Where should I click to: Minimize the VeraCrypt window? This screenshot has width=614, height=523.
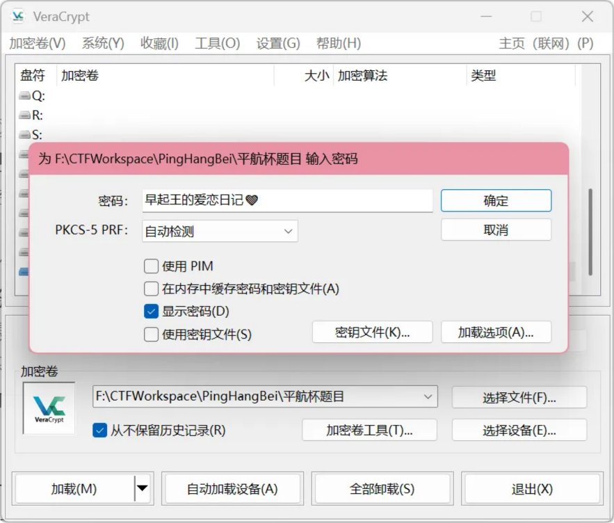486,17
